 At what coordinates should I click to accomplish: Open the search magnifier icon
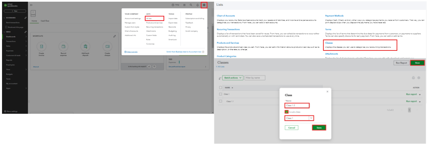[x=191, y=5]
